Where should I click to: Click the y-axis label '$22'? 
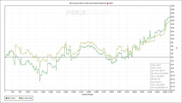pyautogui.click(x=173, y=17)
